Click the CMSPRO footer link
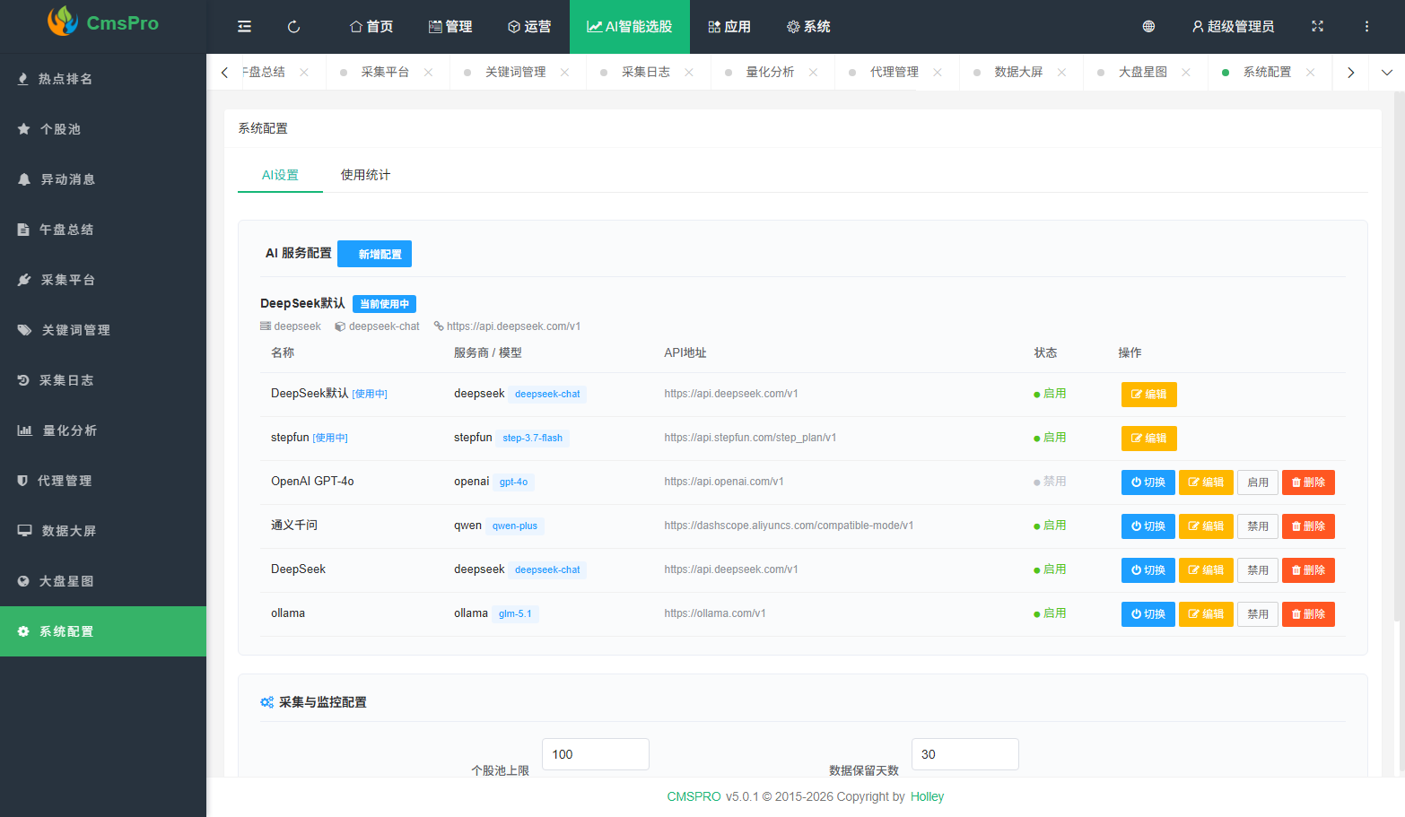Screen dimensions: 1405x817 [694, 796]
